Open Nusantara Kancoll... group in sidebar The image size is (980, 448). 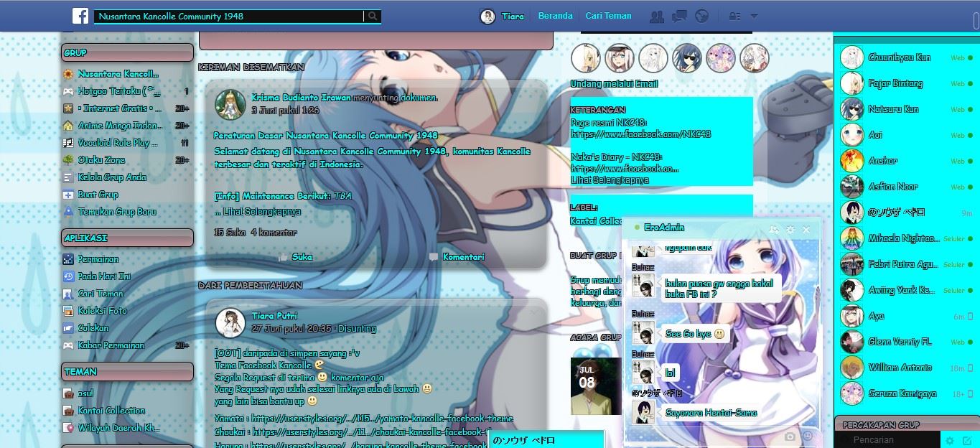[118, 74]
